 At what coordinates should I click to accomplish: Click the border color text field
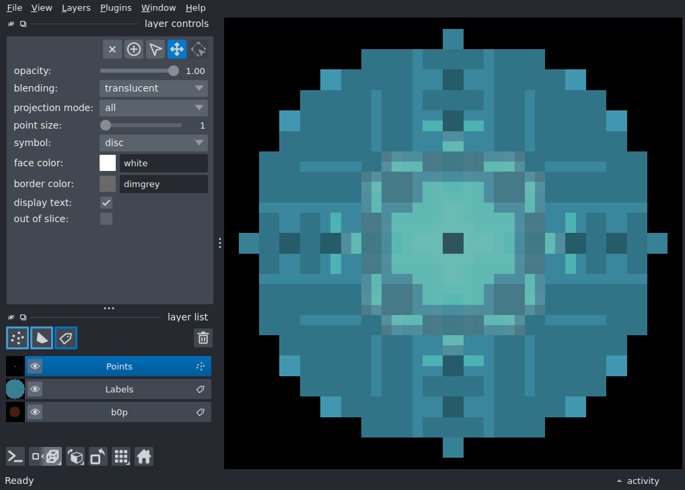pos(164,184)
